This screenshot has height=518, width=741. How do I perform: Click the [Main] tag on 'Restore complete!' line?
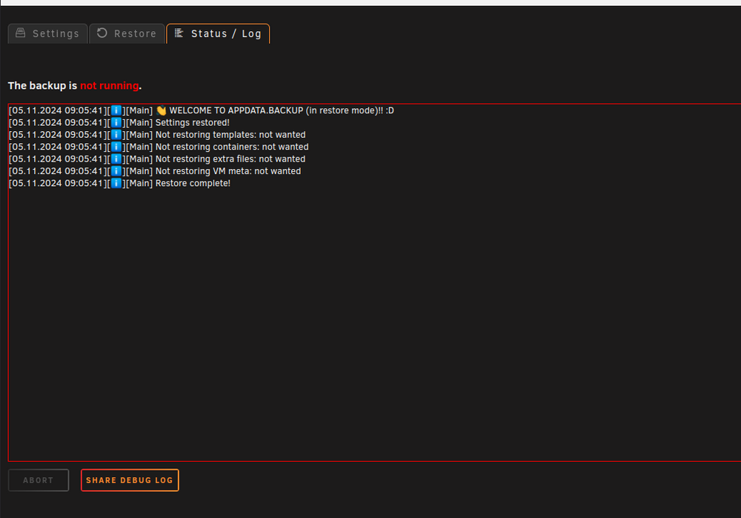coord(139,183)
